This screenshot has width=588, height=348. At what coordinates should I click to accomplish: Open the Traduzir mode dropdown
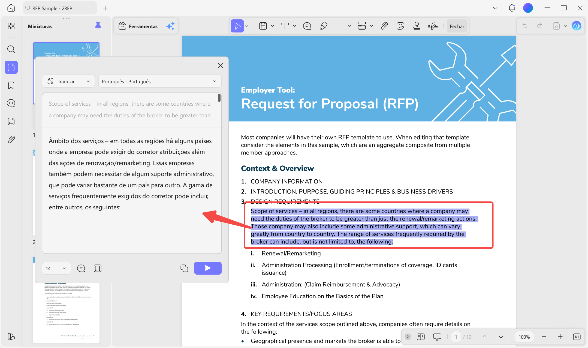68,81
